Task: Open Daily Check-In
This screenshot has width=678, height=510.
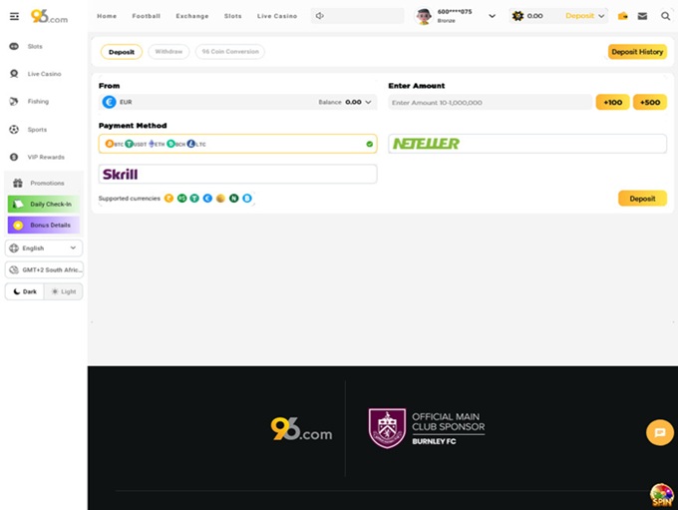Action: [44, 204]
